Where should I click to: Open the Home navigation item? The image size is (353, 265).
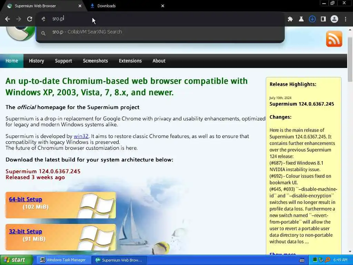pos(12,61)
